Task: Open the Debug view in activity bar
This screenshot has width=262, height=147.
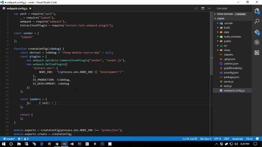Action: point(257,42)
